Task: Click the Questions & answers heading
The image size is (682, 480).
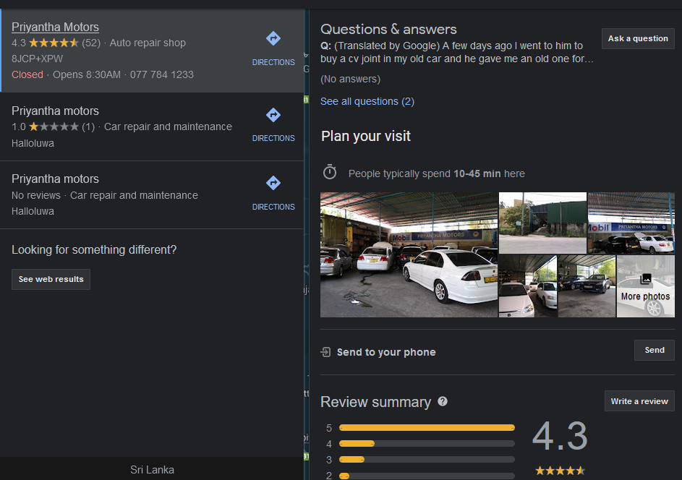Action: (x=388, y=29)
